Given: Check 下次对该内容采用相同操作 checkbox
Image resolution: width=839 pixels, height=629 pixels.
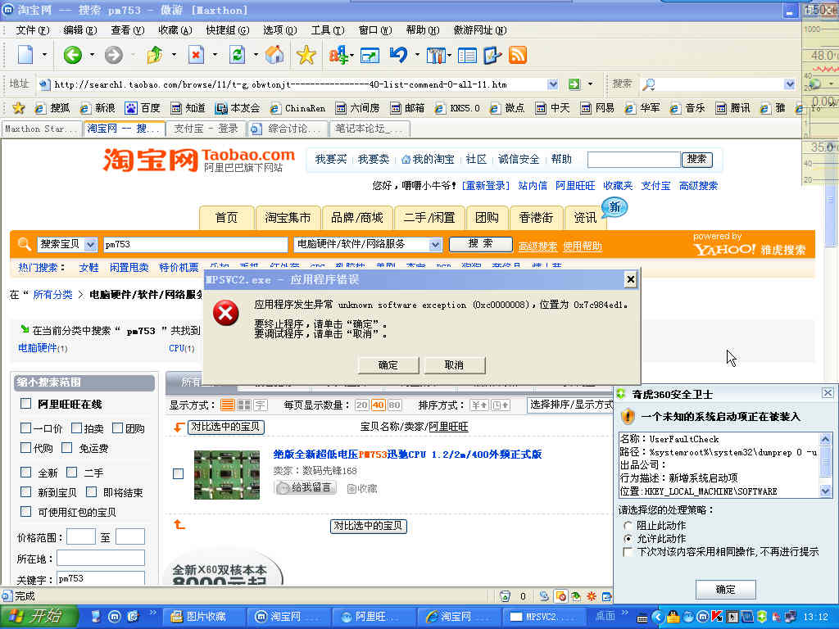Looking at the screenshot, I should (628, 551).
